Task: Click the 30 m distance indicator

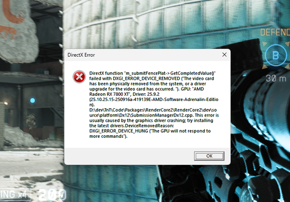Action: coord(276,78)
